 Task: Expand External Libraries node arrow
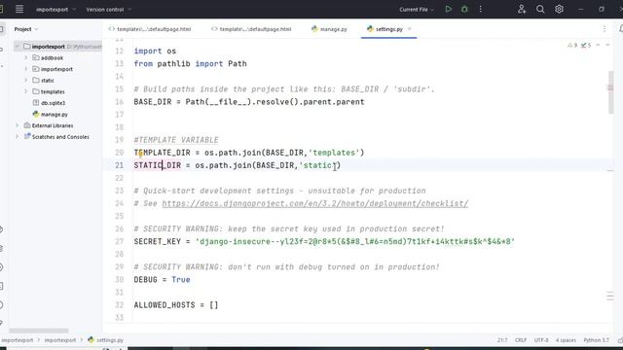[18, 125]
